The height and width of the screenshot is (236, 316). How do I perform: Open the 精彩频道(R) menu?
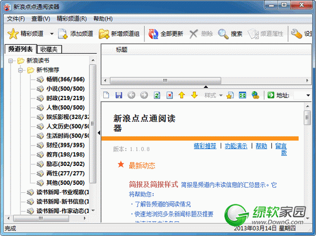tap(72, 19)
